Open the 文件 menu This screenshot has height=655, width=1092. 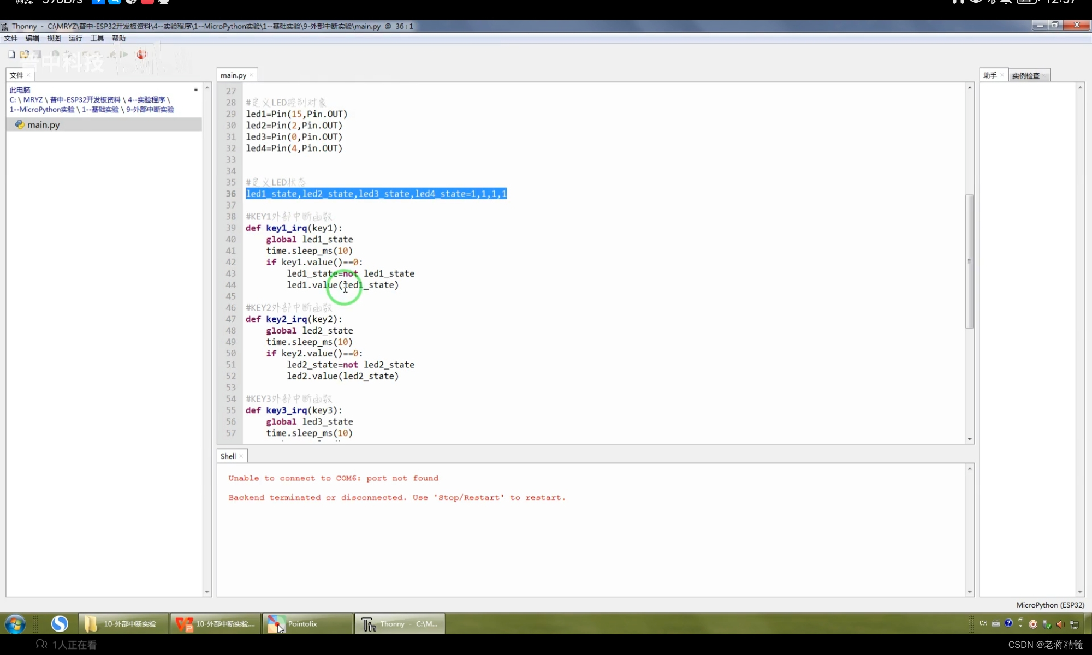point(11,38)
